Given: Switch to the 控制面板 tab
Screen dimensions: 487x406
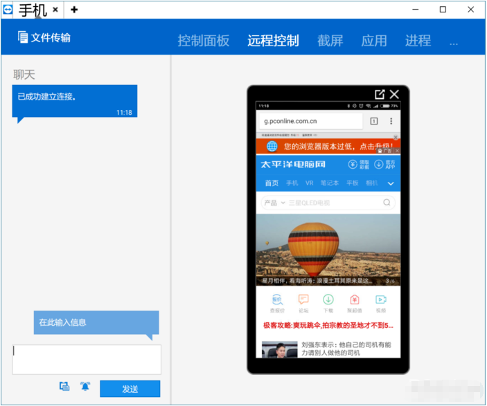Looking at the screenshot, I should tap(204, 41).
